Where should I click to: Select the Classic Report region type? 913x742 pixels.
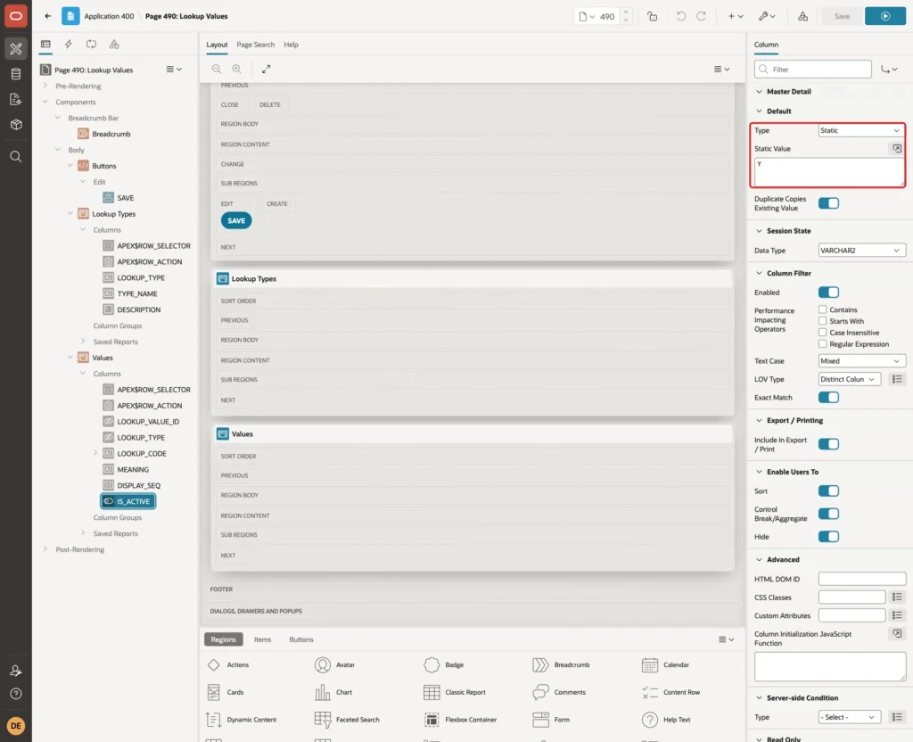(454, 692)
